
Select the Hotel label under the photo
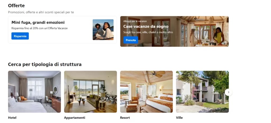[12, 118]
